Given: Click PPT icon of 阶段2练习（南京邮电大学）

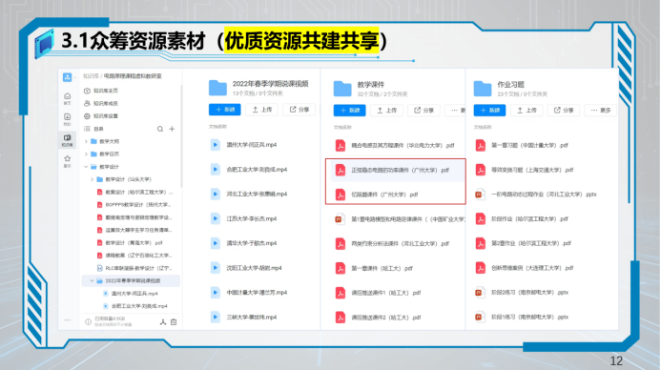Looking at the screenshot, I should (x=480, y=292).
